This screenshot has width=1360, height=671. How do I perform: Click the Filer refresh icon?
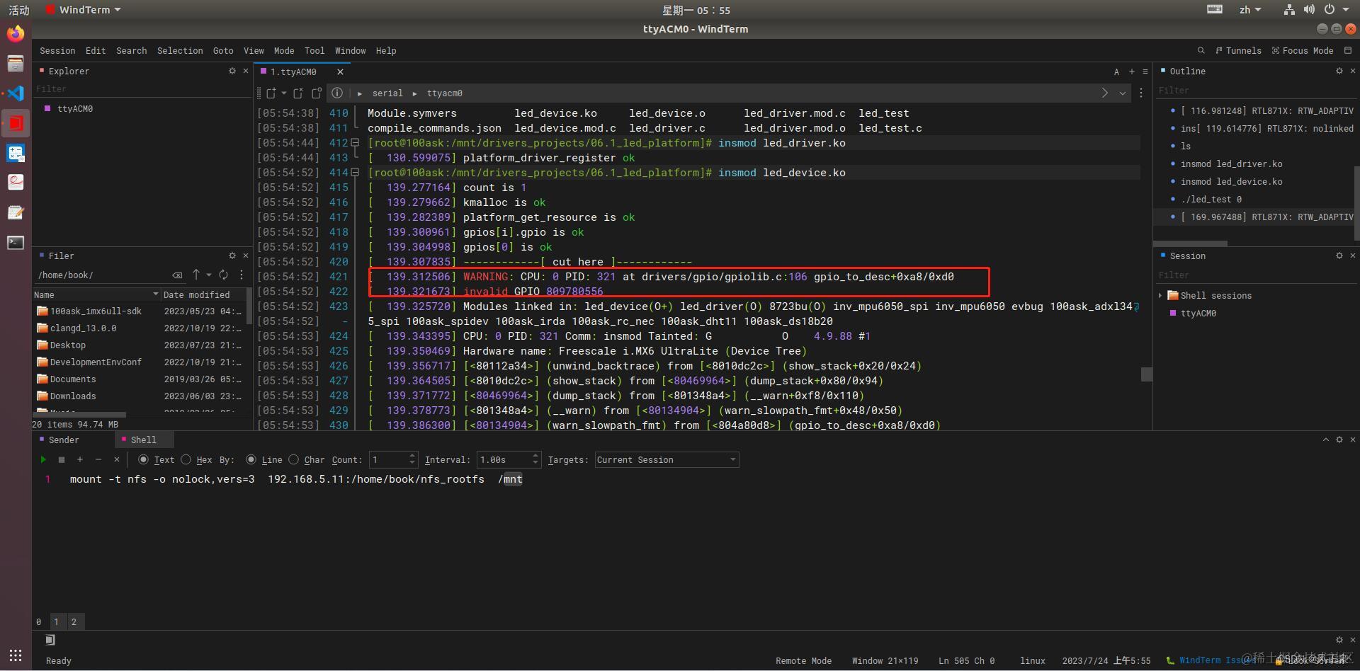(224, 275)
